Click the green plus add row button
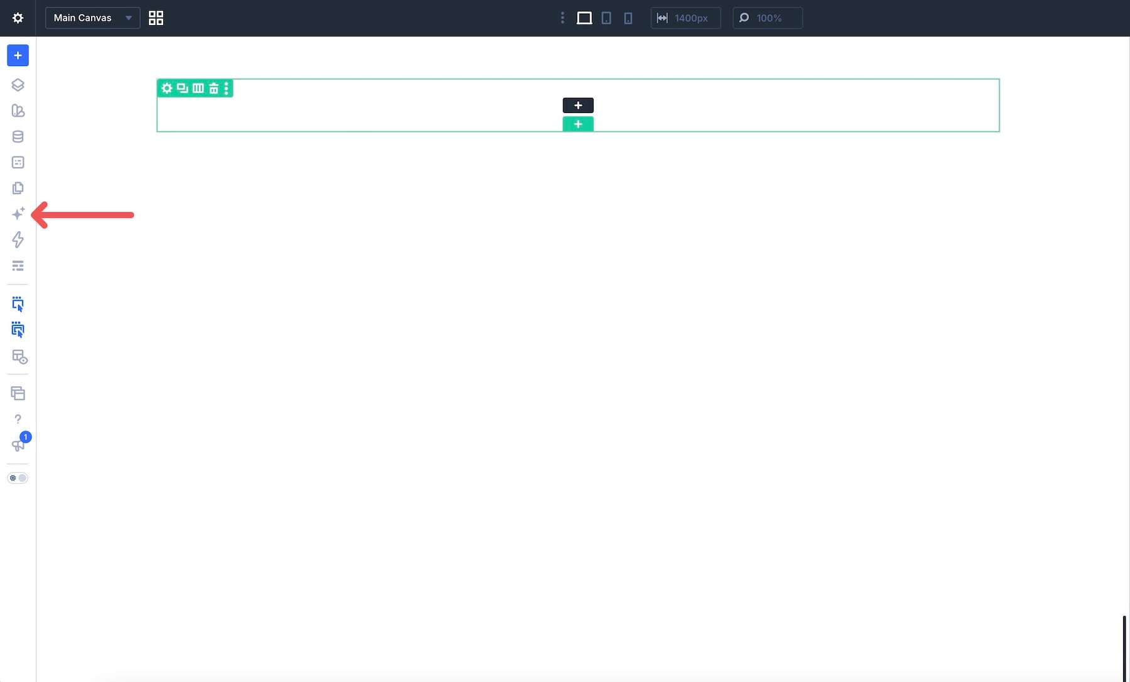 click(578, 124)
